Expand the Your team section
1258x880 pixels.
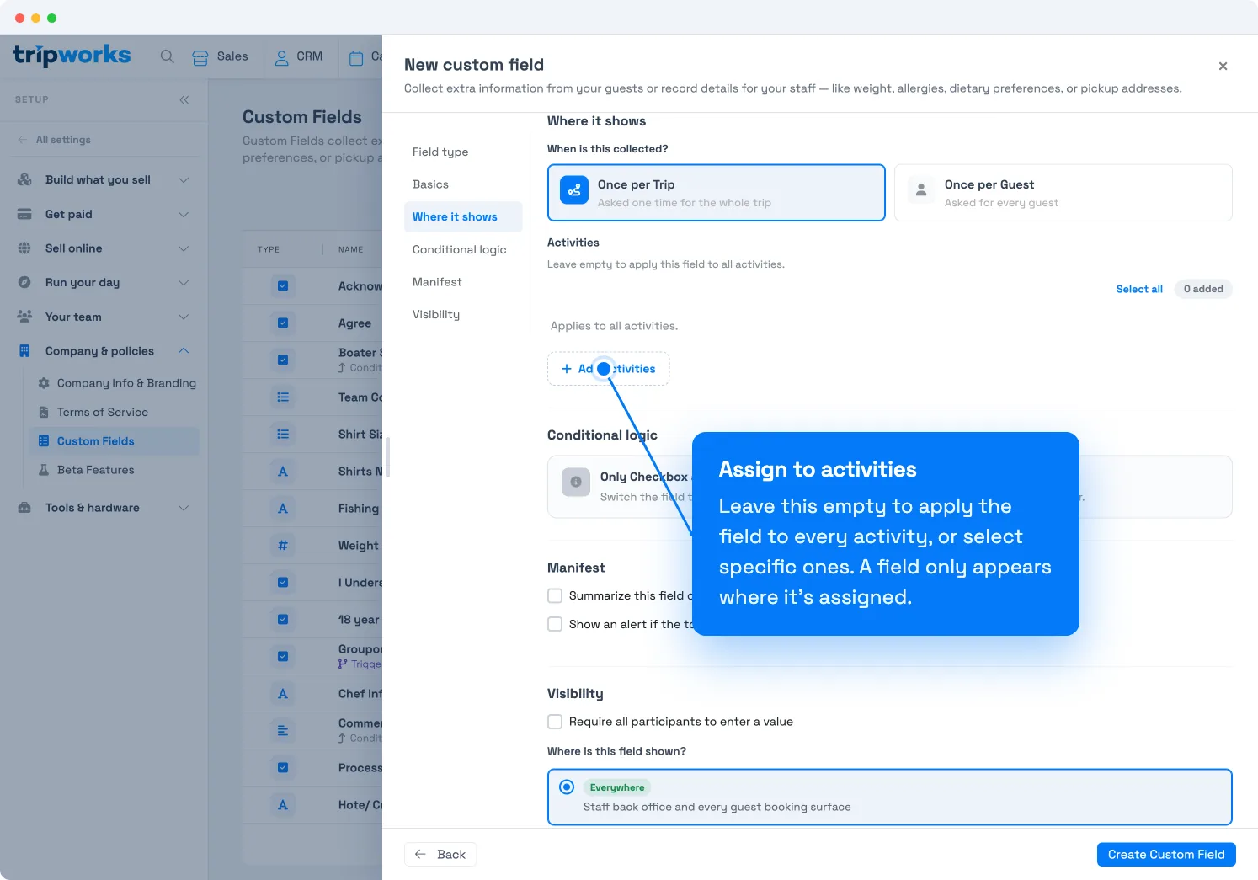click(x=184, y=317)
